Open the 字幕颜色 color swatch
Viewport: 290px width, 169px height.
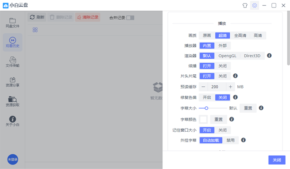(x=203, y=119)
